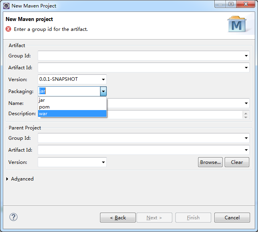Click the Maven M wizard banner icon
Image resolution: width=258 pixels, height=232 pixels.
237,24
